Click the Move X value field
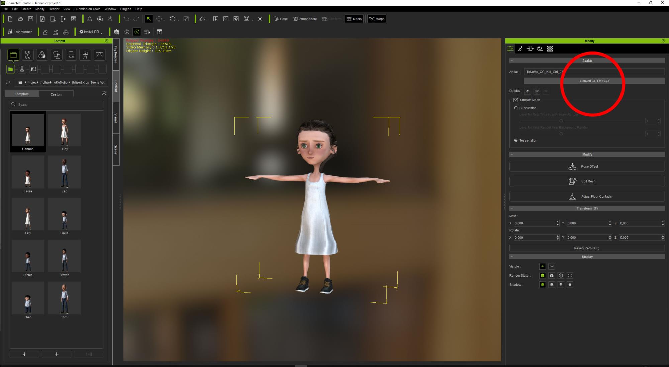Viewport: 669px width, 367px height. [535, 223]
